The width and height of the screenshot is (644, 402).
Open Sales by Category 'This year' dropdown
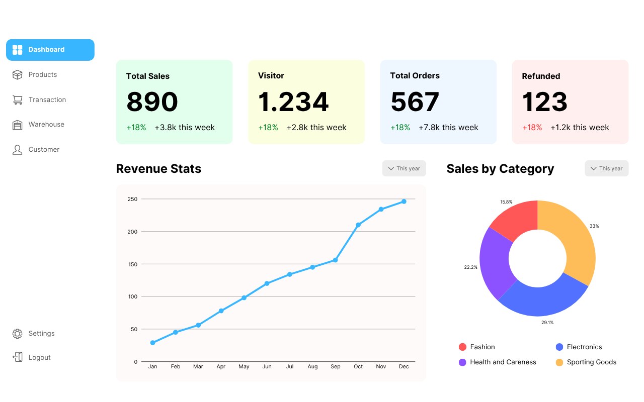(606, 169)
